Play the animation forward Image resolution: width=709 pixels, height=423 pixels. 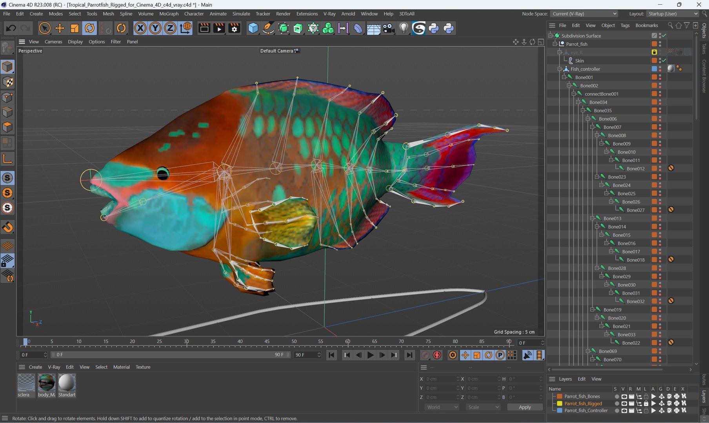[370, 355]
